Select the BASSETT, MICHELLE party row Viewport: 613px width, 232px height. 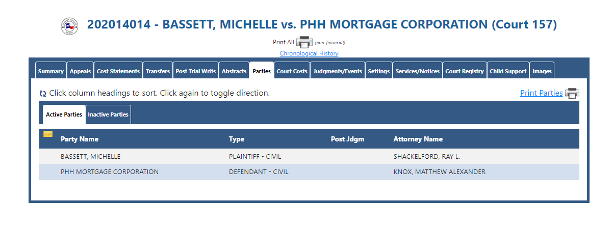[309, 156]
